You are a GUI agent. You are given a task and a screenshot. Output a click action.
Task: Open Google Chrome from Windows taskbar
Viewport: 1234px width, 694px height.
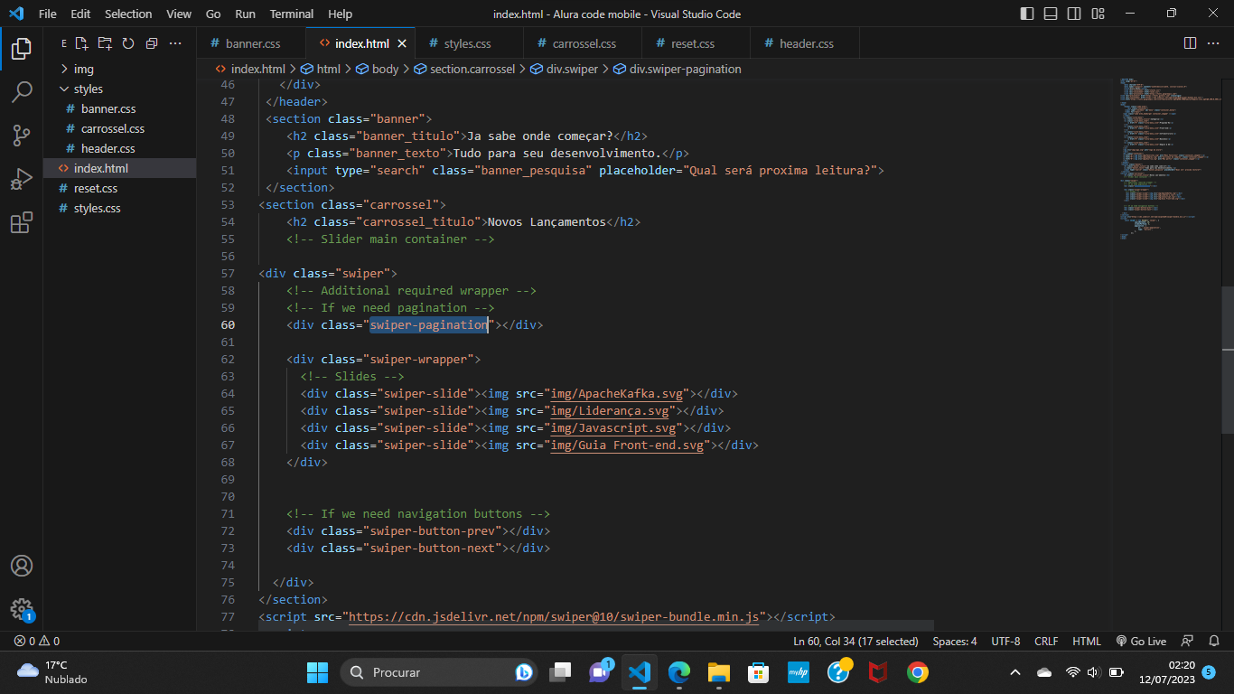pyautogui.click(x=918, y=671)
